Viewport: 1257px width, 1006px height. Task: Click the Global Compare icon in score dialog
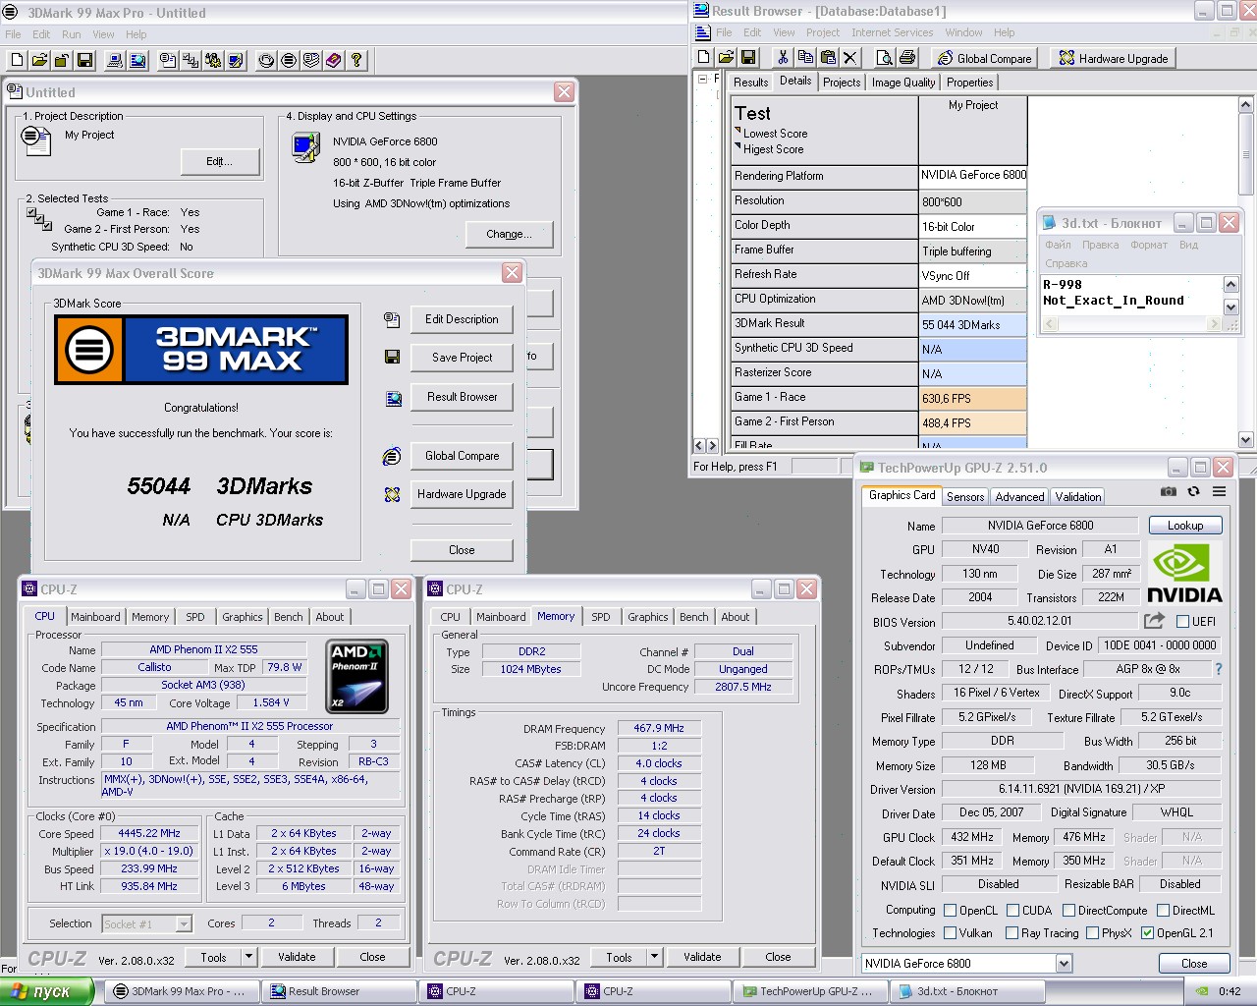tap(392, 456)
